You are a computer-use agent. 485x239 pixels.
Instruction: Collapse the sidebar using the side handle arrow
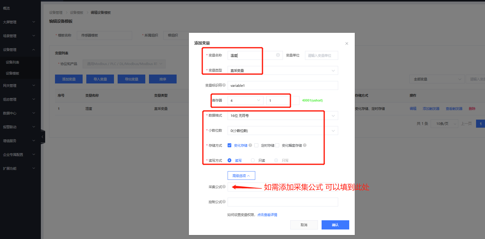tap(42, 137)
